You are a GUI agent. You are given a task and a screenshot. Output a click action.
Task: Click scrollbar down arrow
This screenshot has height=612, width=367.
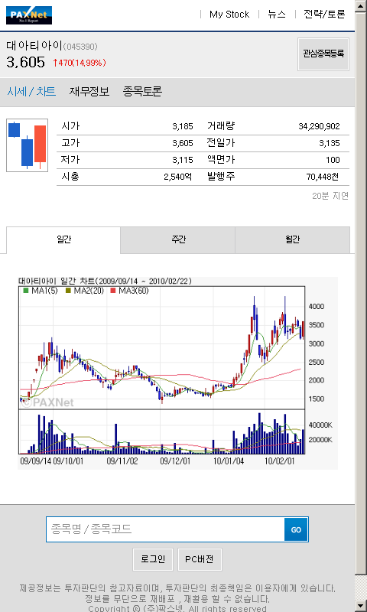click(x=361, y=606)
